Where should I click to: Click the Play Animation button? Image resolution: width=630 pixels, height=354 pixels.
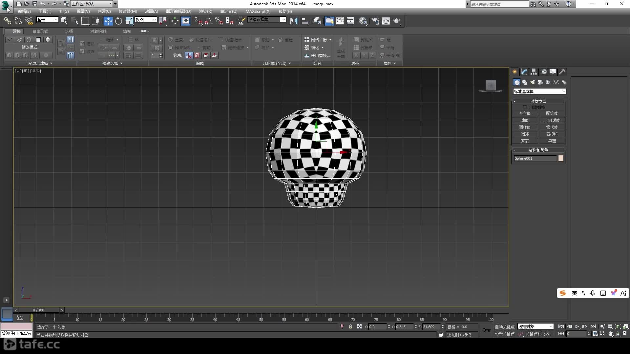[x=577, y=326]
